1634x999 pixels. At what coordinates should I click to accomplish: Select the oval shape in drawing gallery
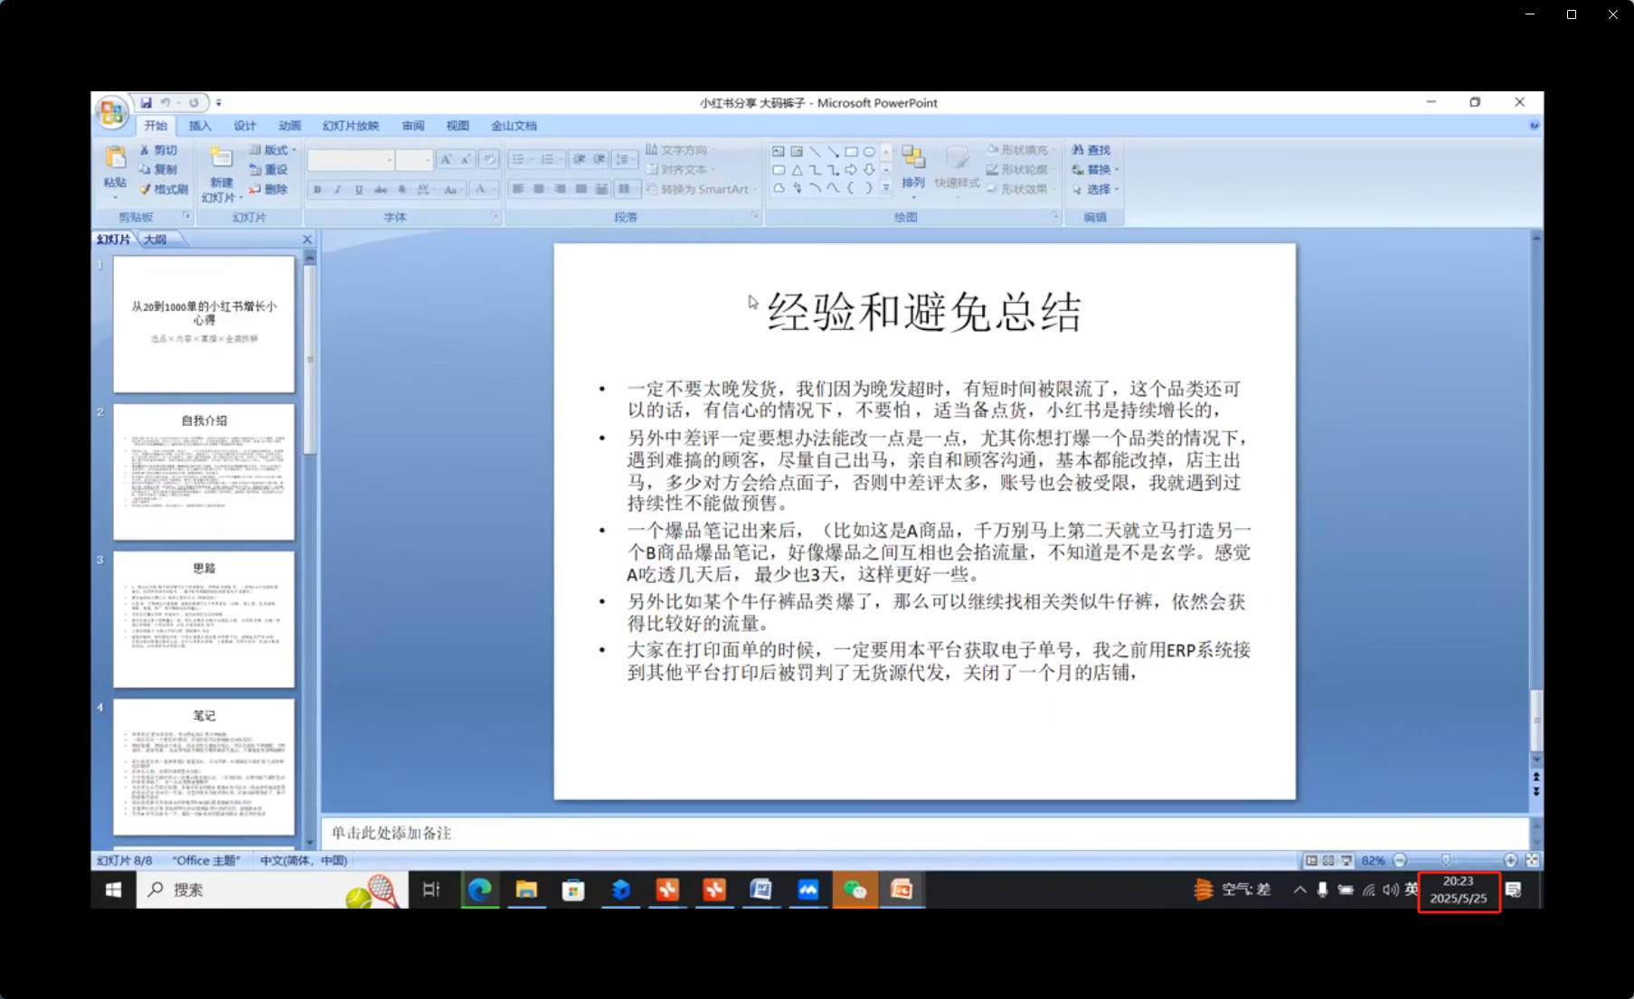(x=869, y=152)
